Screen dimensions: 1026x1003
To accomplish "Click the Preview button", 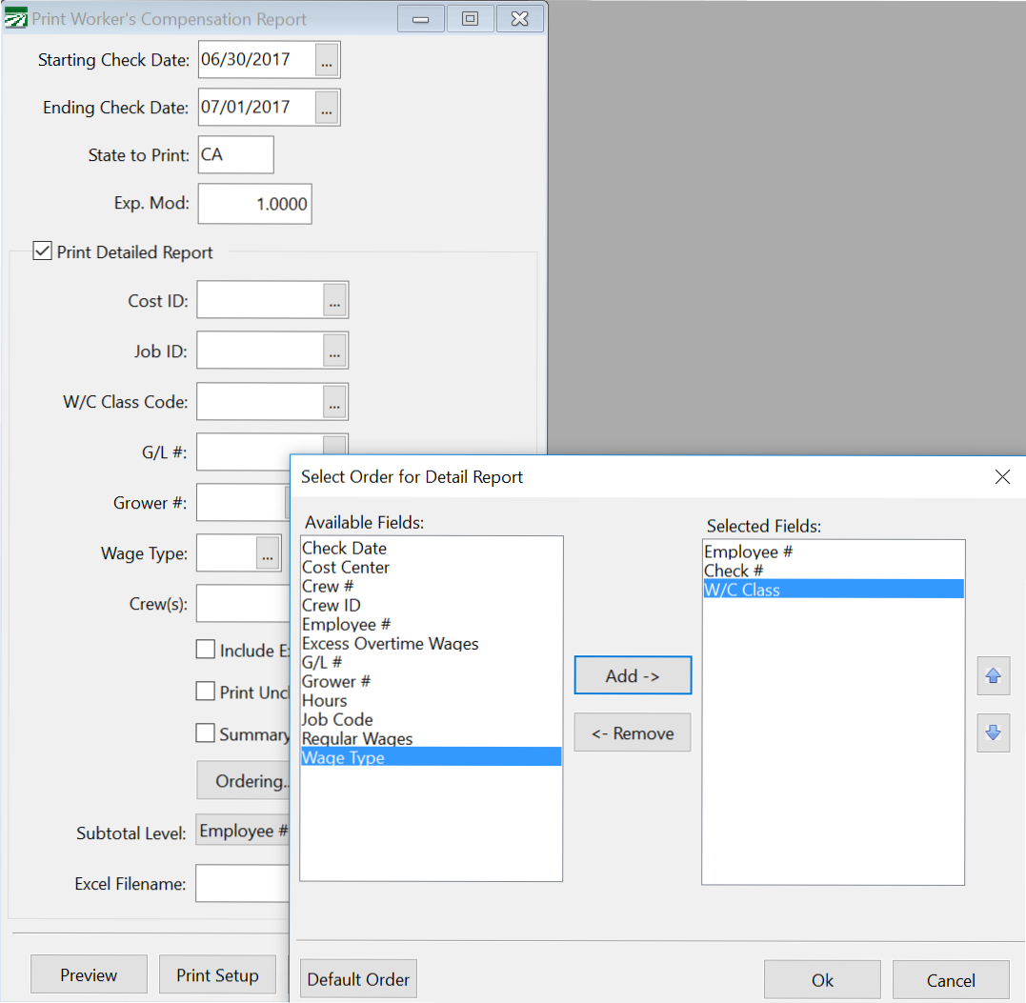I will tap(89, 975).
